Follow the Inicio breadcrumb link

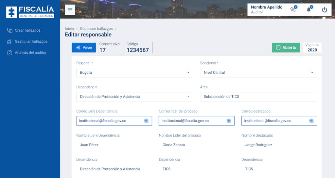click(x=69, y=29)
